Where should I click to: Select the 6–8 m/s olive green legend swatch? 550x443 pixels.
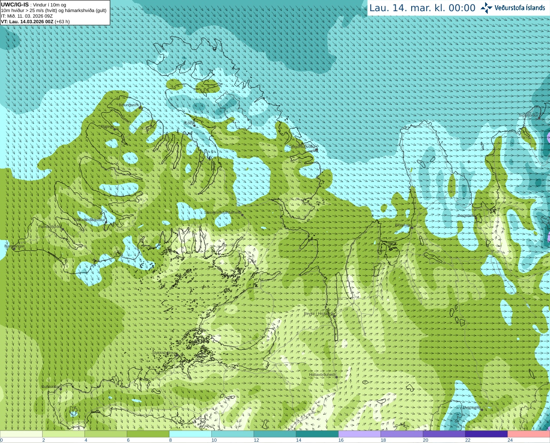(x=148, y=434)
